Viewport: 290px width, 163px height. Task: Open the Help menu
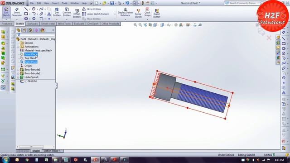84,3
